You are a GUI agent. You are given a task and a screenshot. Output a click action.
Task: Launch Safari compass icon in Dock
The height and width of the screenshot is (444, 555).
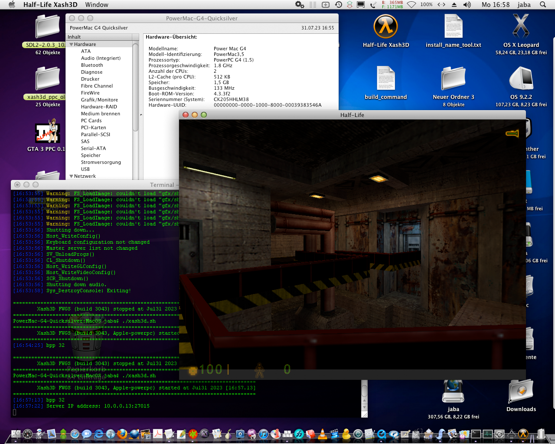click(75, 434)
